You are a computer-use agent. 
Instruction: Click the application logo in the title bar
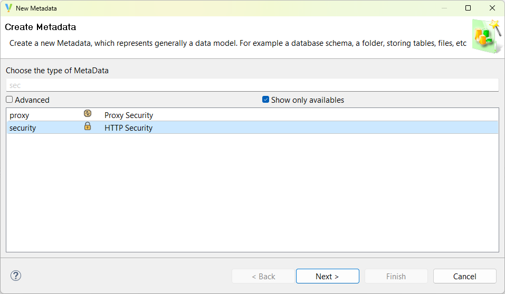pos(8,8)
